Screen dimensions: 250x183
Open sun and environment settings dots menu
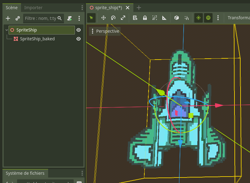tap(218, 18)
